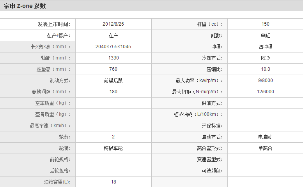The height and width of the screenshot is (187, 303).
Task: Select the 前碟后鼓 braking value
Action: click(113, 80)
